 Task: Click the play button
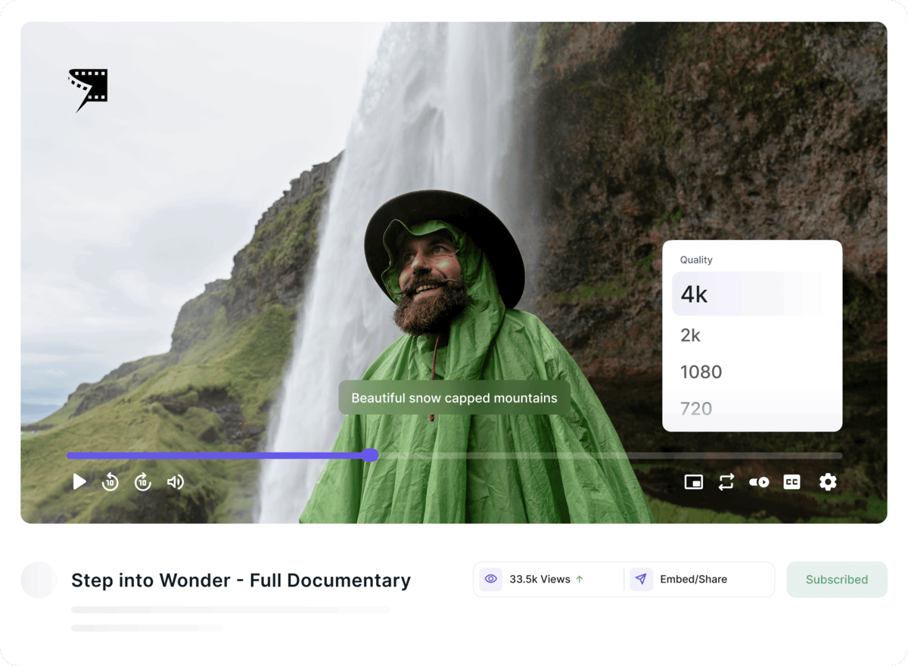pos(79,482)
